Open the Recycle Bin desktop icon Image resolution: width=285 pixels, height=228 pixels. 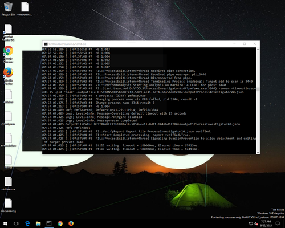8,9
